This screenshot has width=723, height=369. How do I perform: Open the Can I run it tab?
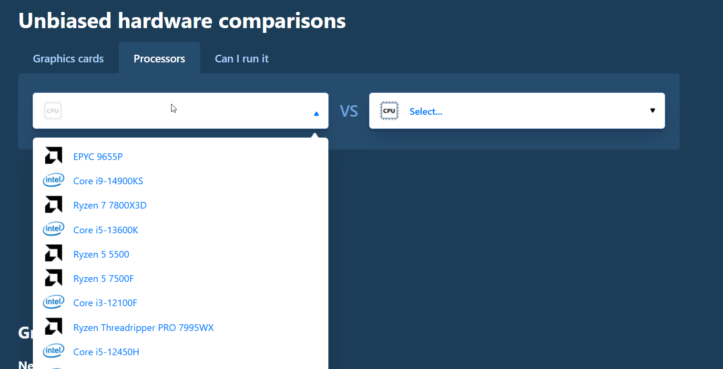tap(242, 58)
